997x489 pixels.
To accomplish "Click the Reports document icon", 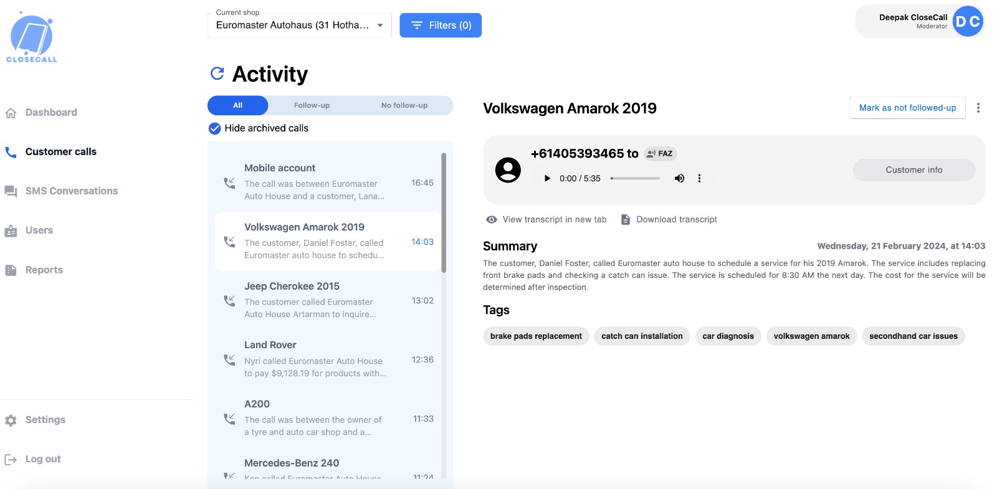I will 11,270.
